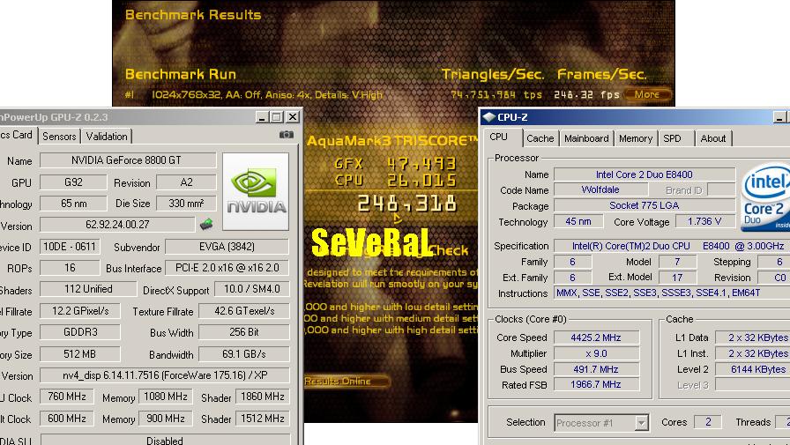This screenshot has height=445, width=790.
Task: Click the 65 nm technology field
Action: (x=73, y=204)
